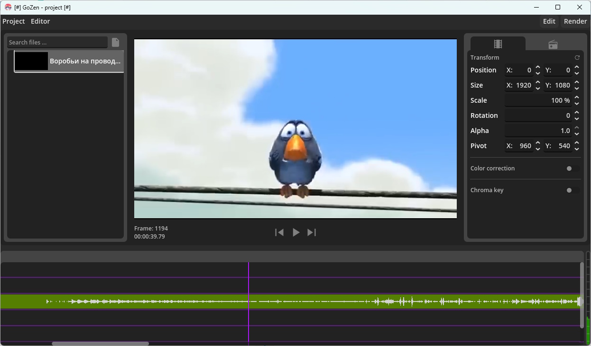Decrease Scale with the down arrow
This screenshot has height=346, width=591.
(x=577, y=103)
